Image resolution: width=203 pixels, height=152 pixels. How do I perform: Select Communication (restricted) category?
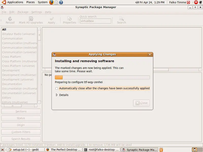point(19,48)
